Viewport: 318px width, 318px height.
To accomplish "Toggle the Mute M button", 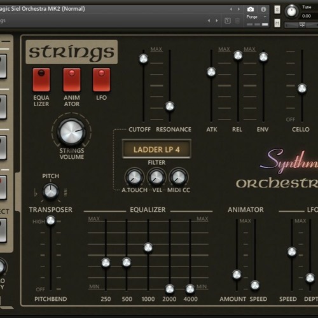I will [277, 23].
